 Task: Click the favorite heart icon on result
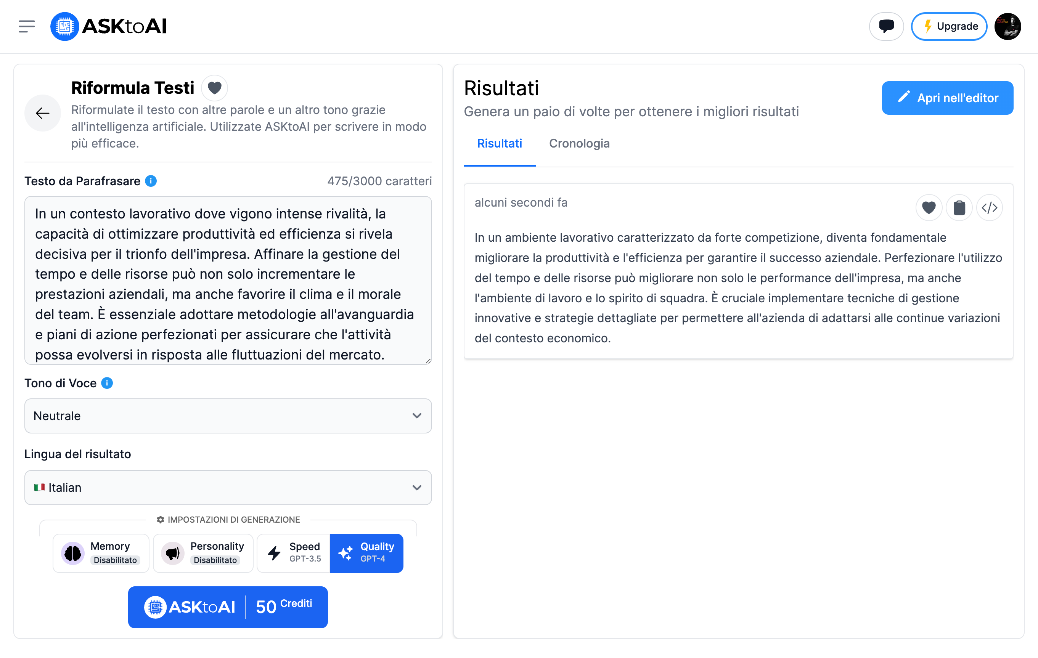(929, 208)
